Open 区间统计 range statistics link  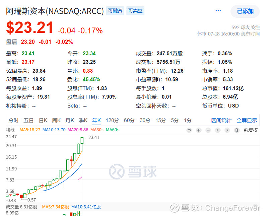pos(221,120)
